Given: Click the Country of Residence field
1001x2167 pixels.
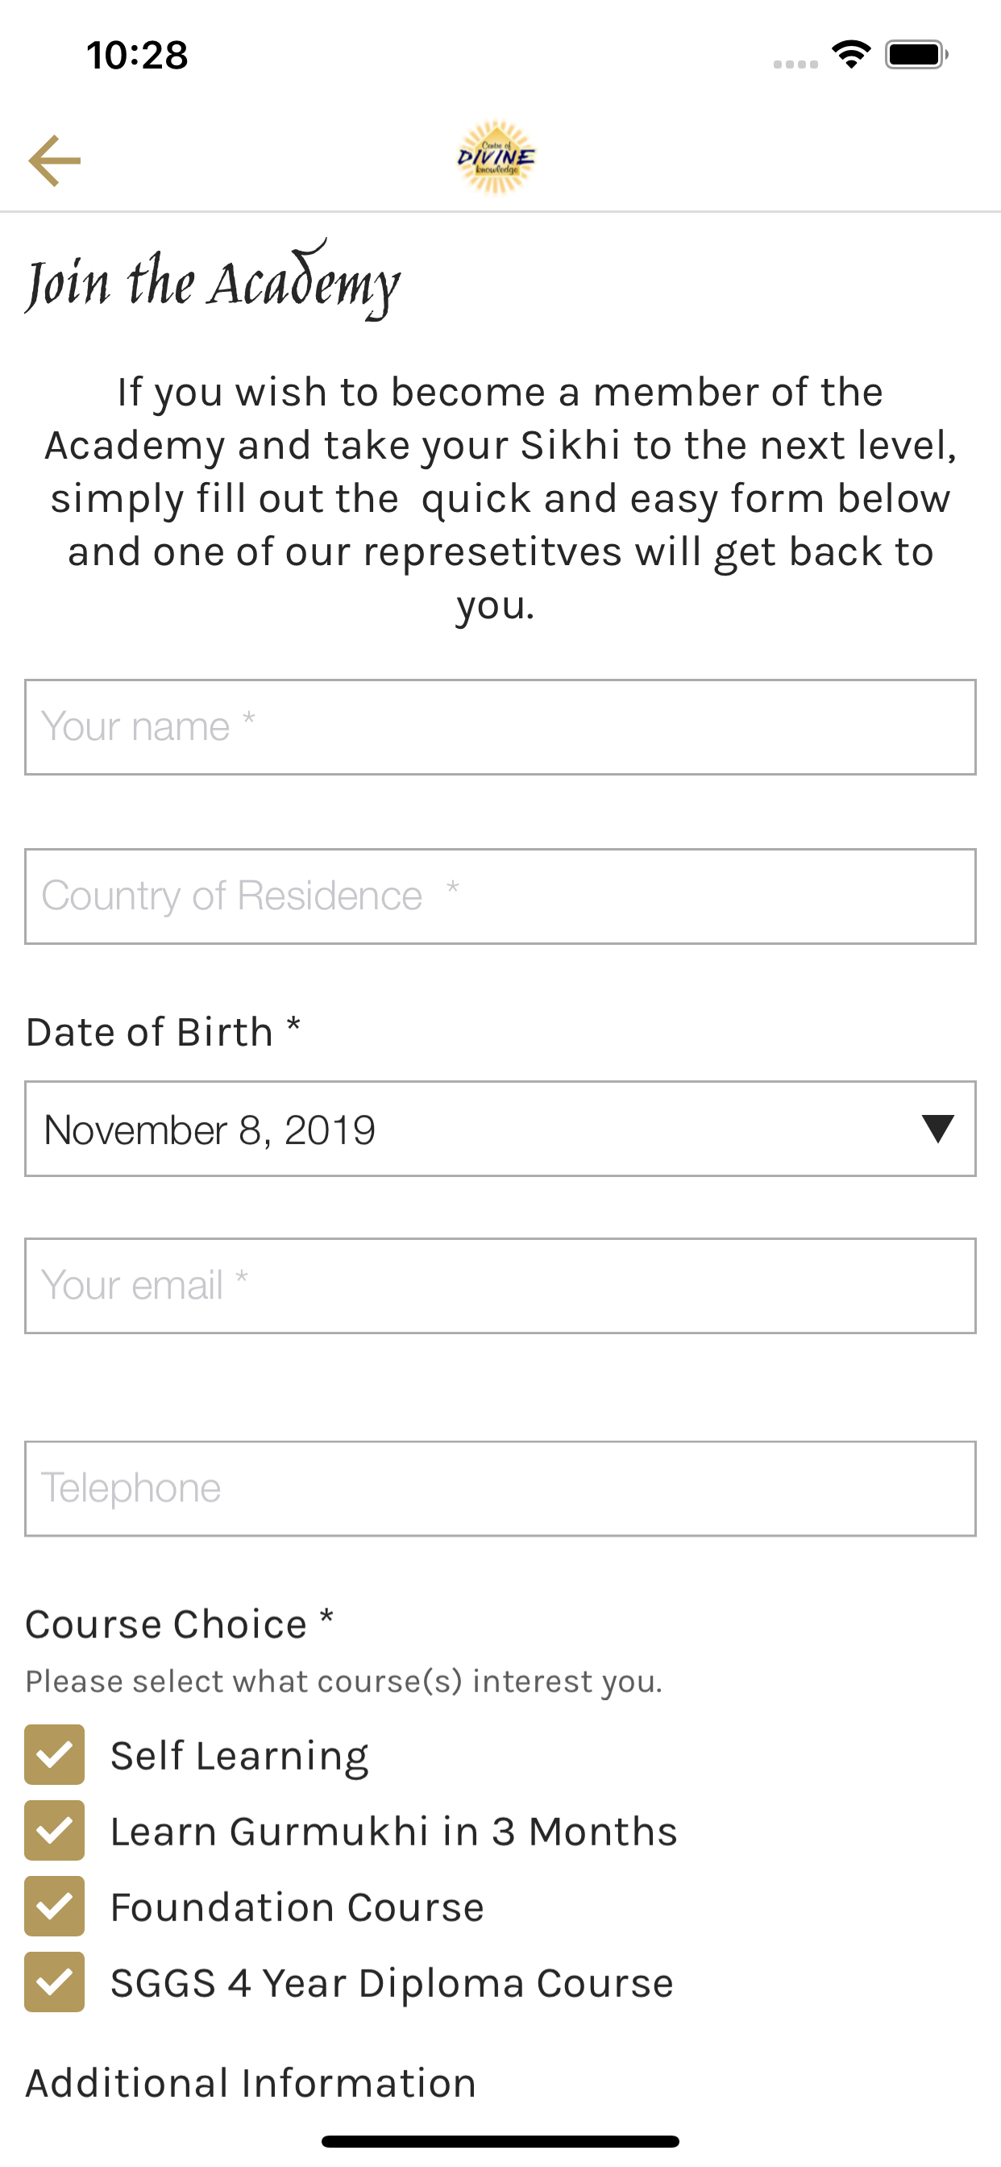Looking at the screenshot, I should tap(500, 896).
